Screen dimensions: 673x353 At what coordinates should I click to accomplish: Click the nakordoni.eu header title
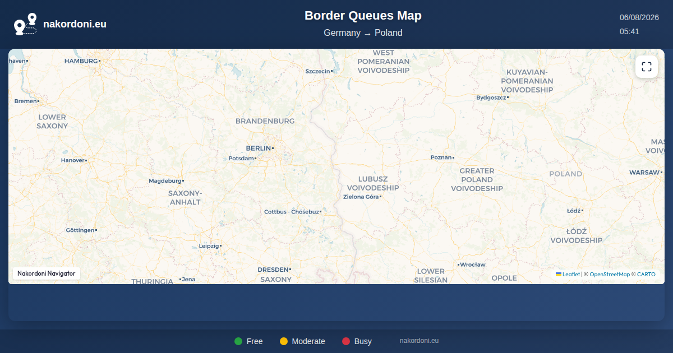tap(75, 24)
